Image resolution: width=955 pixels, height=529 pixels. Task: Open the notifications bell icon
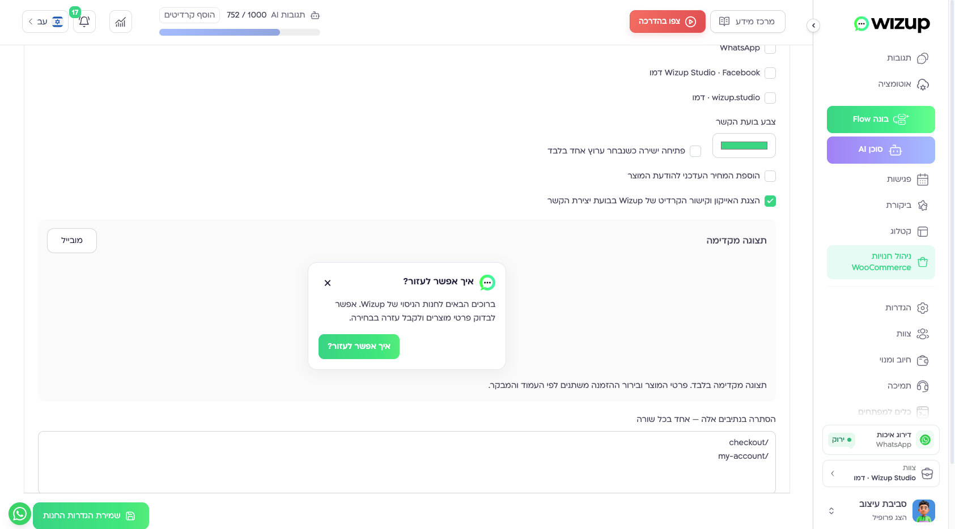pos(84,22)
